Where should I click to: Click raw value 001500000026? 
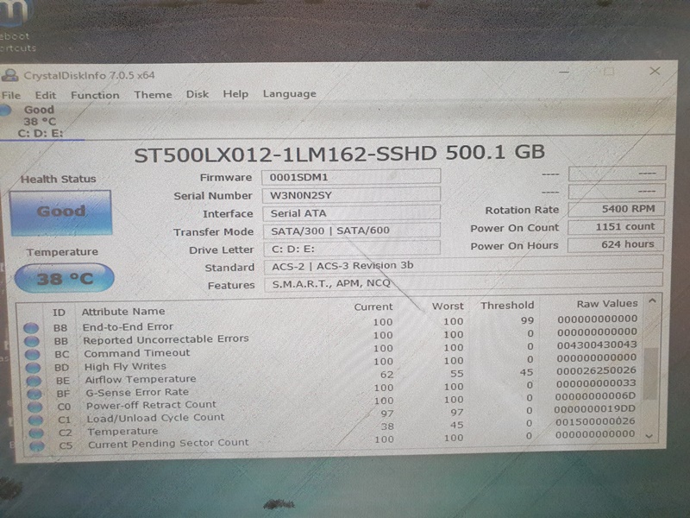pyautogui.click(x=595, y=421)
